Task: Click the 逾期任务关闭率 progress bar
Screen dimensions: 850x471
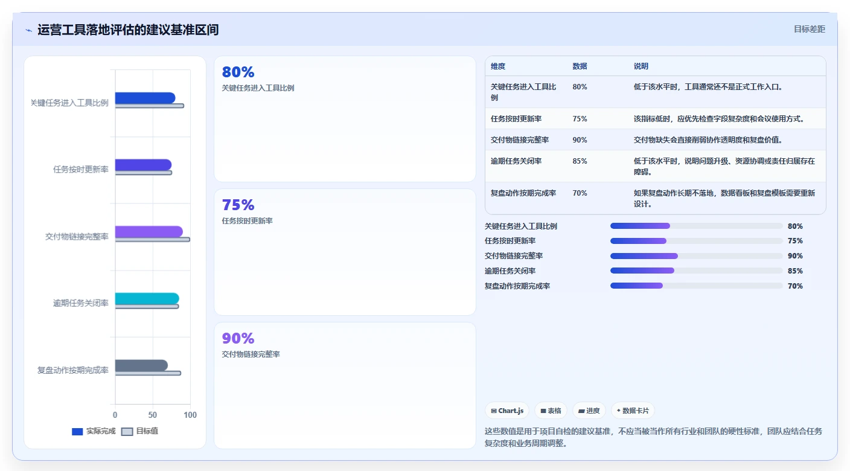Action: click(x=697, y=271)
